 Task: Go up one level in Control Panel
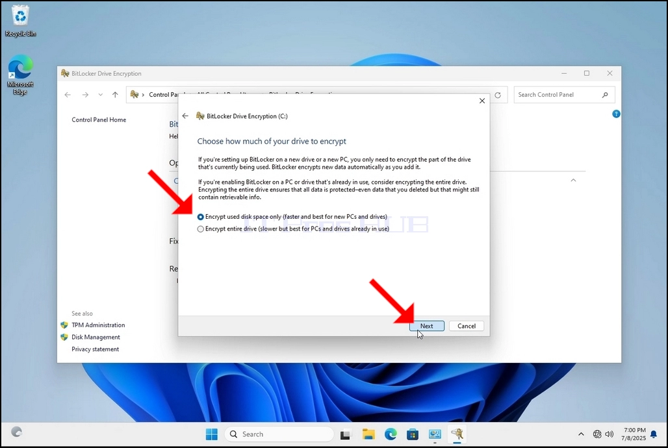[x=115, y=95]
